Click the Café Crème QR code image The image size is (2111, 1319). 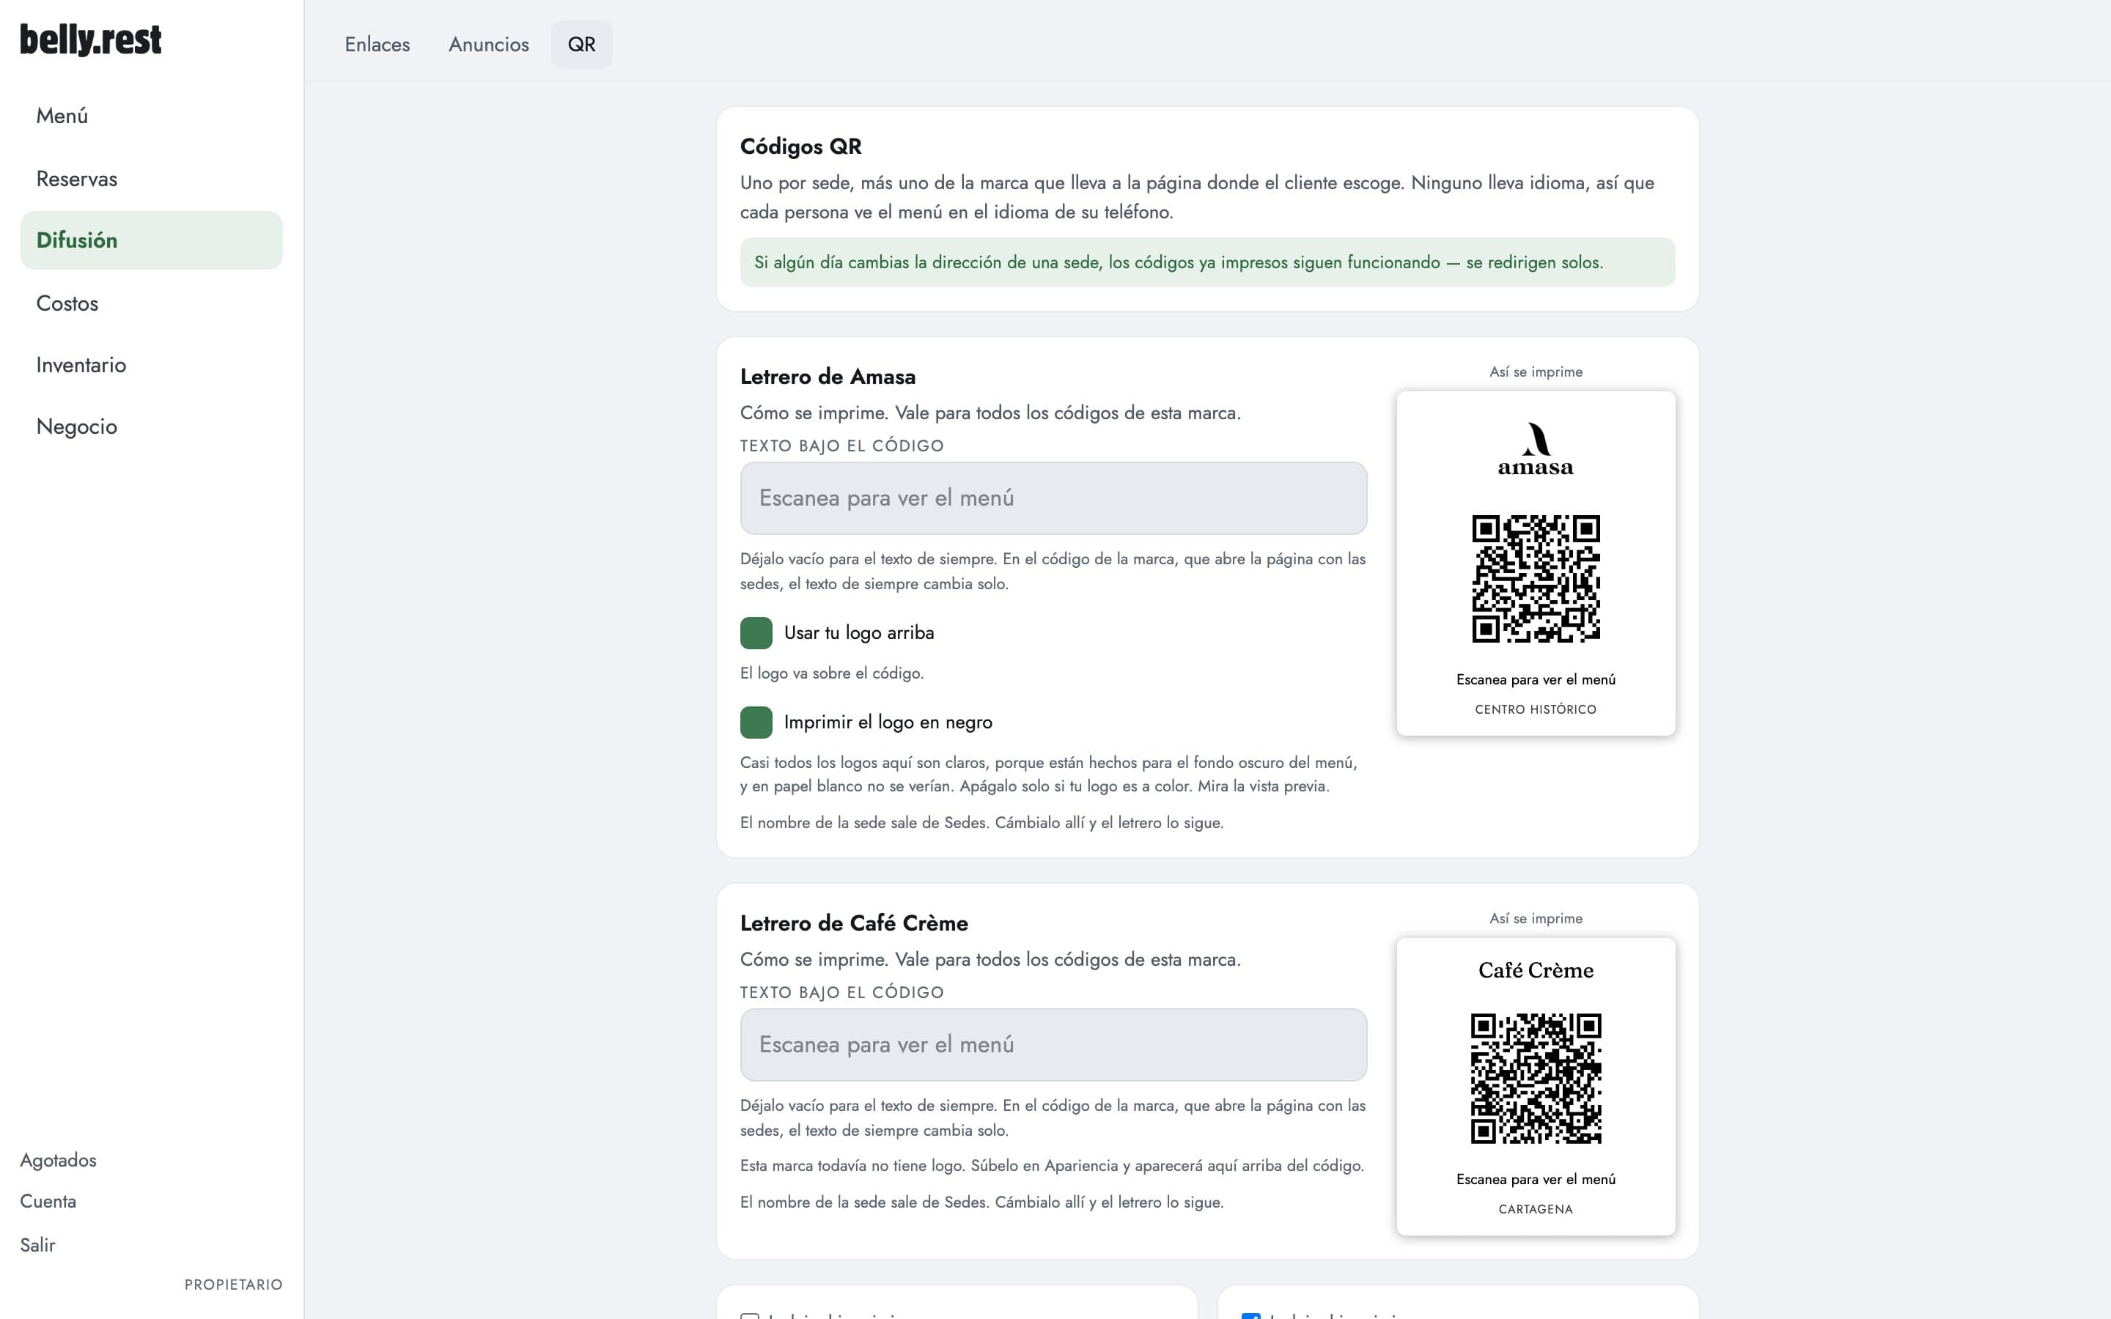1536,1078
